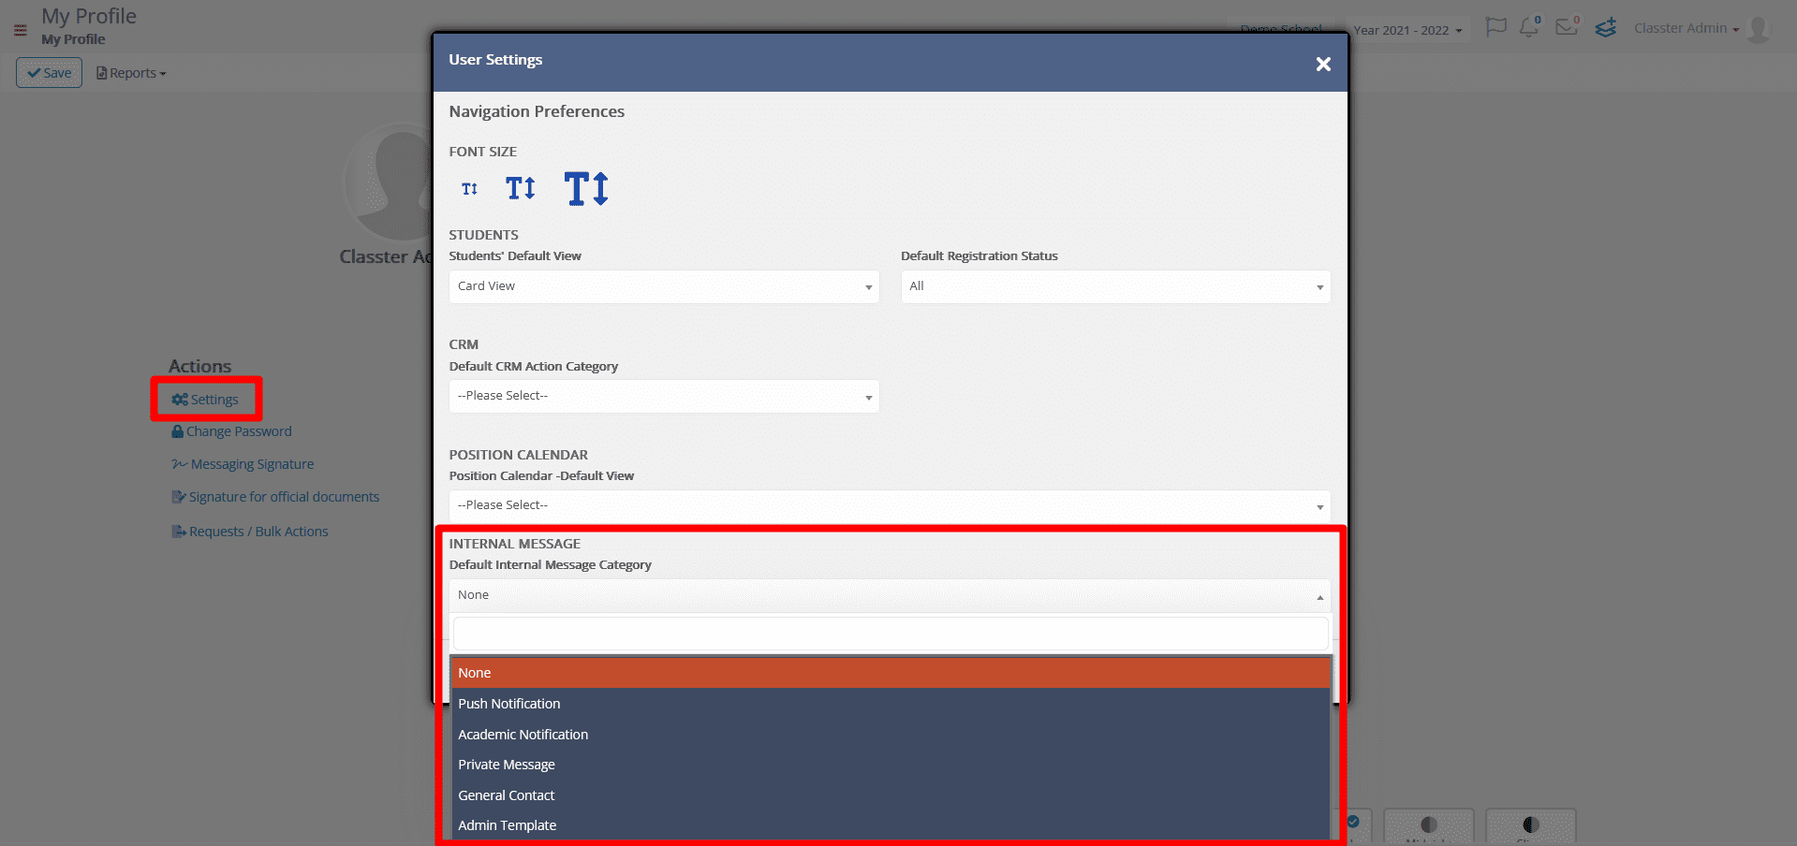Select the General Contact option
Image resolution: width=1797 pixels, height=846 pixels.
(891, 795)
